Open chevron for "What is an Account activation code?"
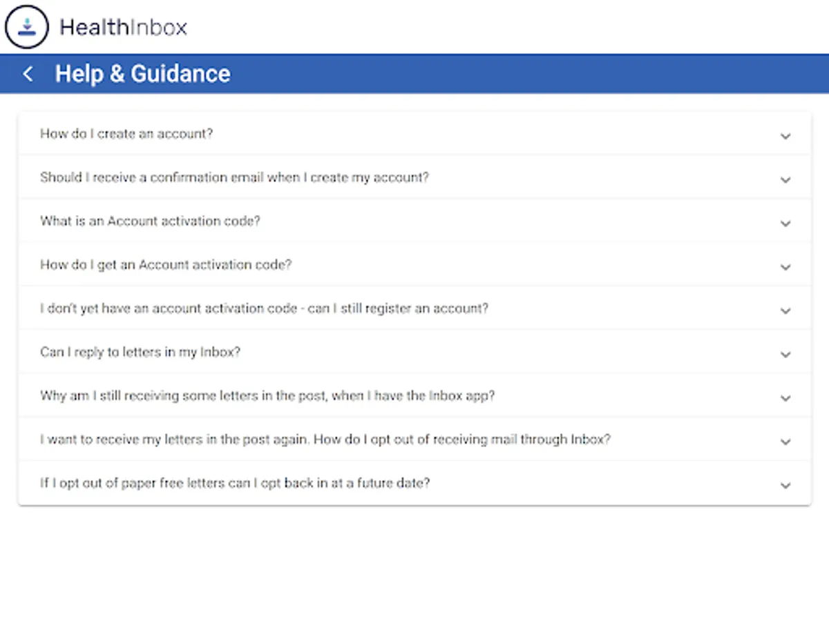Screen dimensions: 829x621 [x=785, y=223]
